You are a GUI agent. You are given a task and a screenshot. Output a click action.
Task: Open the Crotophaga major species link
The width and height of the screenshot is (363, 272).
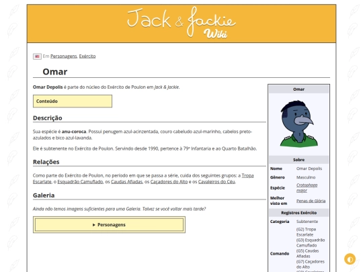click(307, 187)
